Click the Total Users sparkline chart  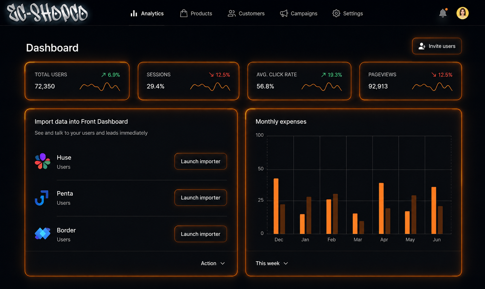(x=100, y=87)
